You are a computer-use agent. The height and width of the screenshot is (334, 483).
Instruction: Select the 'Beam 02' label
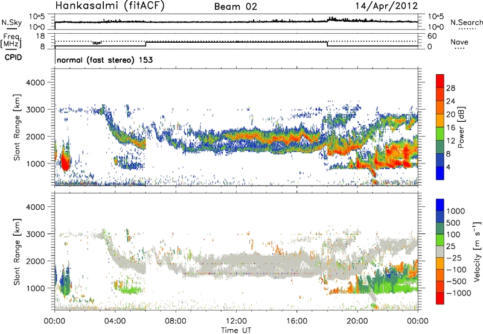(235, 7)
